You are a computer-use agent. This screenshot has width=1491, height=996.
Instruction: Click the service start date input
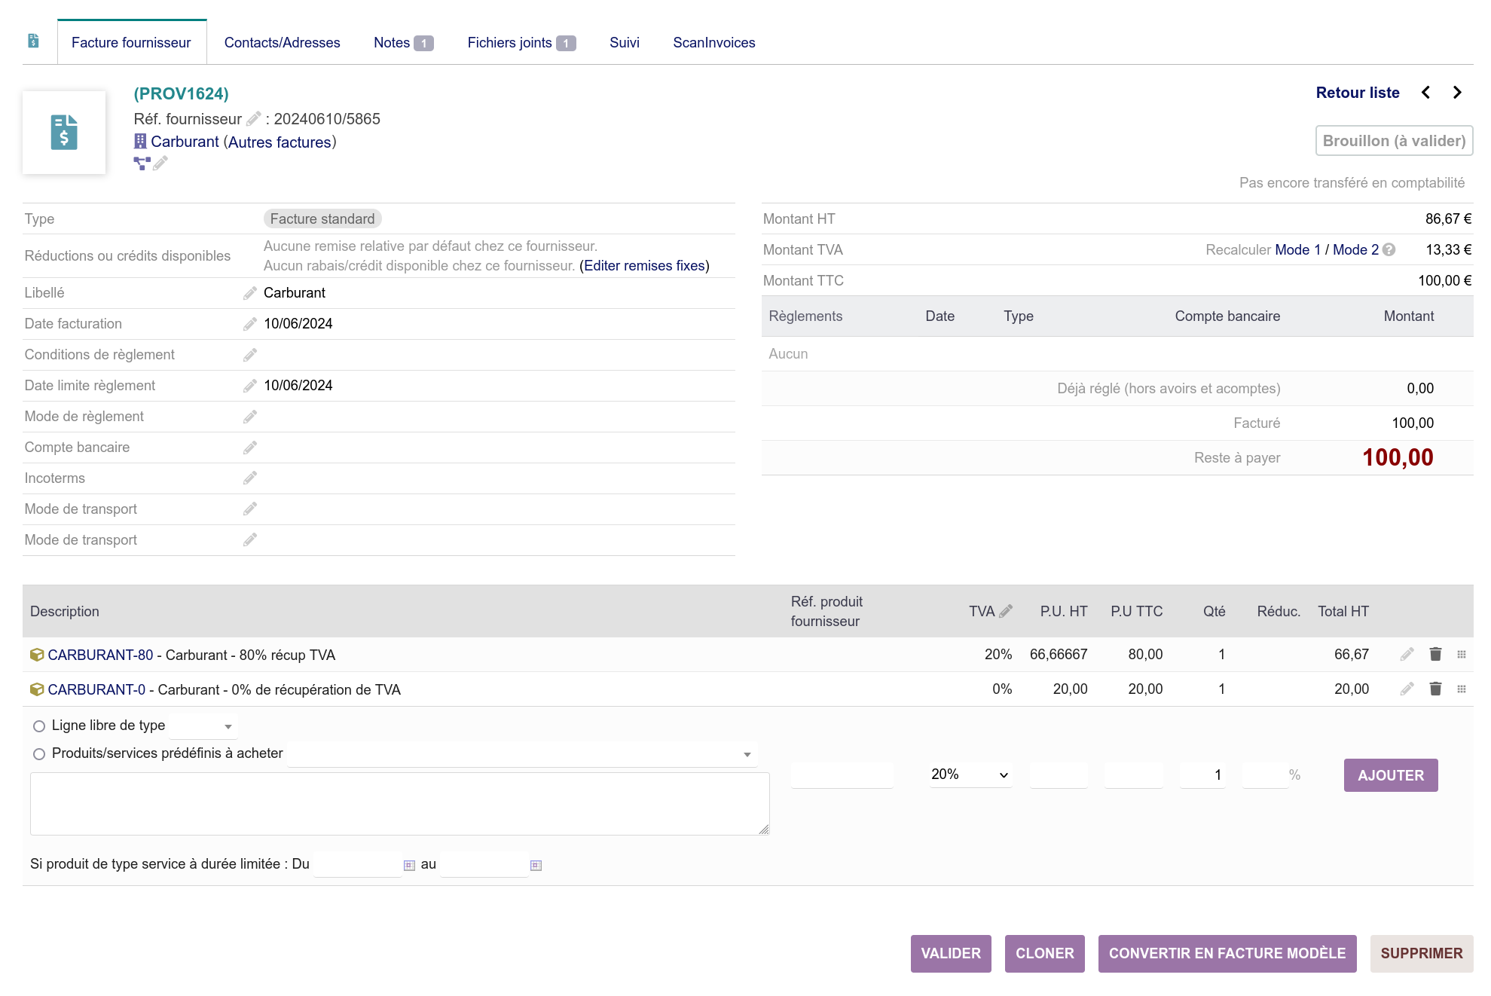357,865
